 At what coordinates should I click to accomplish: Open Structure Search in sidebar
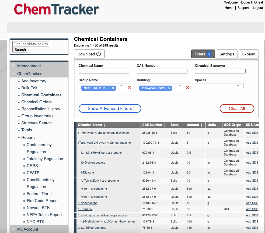coord(36,123)
